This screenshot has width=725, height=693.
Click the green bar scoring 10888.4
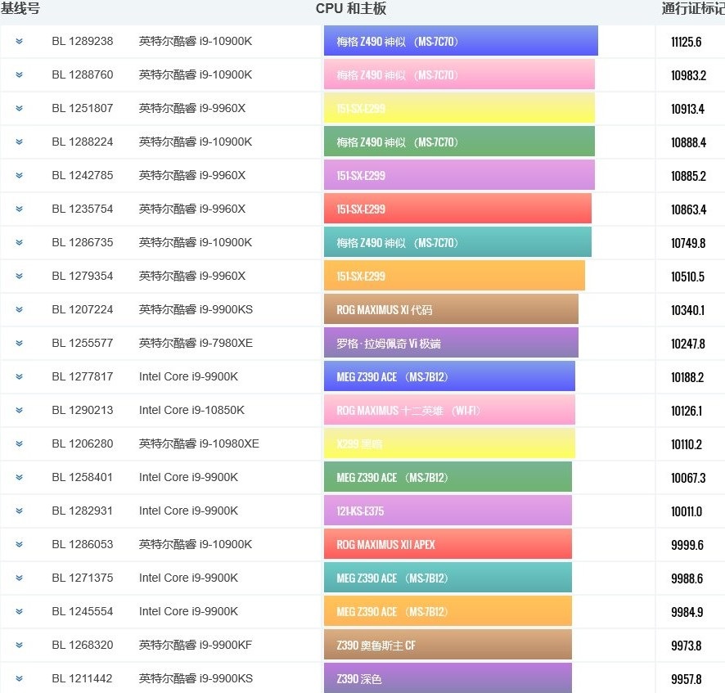[x=459, y=142]
